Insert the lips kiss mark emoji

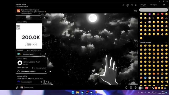coord(158,14)
